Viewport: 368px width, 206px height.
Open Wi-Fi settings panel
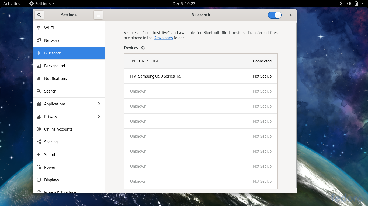tap(69, 28)
